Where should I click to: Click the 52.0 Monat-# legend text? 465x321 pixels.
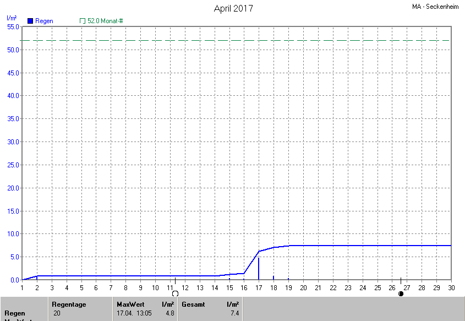tap(105, 21)
